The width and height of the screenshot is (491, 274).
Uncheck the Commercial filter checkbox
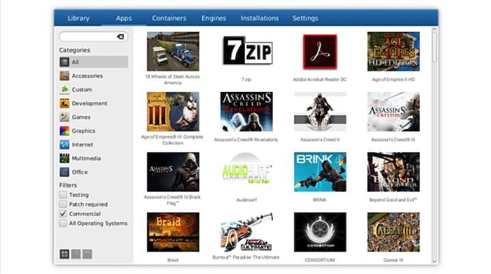tap(63, 213)
